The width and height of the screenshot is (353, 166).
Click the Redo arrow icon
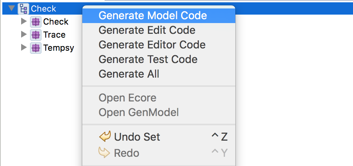pos(105,153)
